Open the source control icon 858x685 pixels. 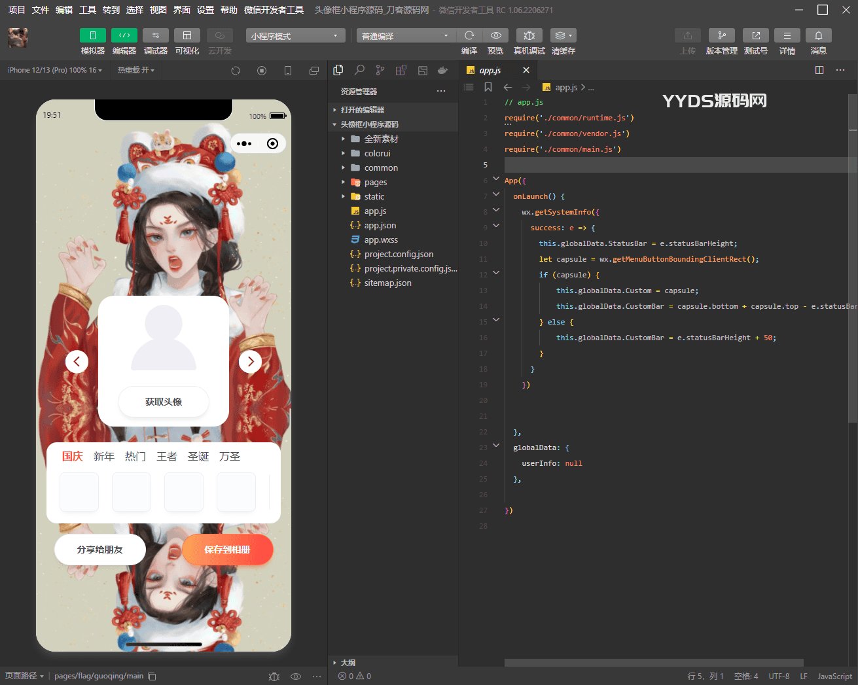[380, 70]
